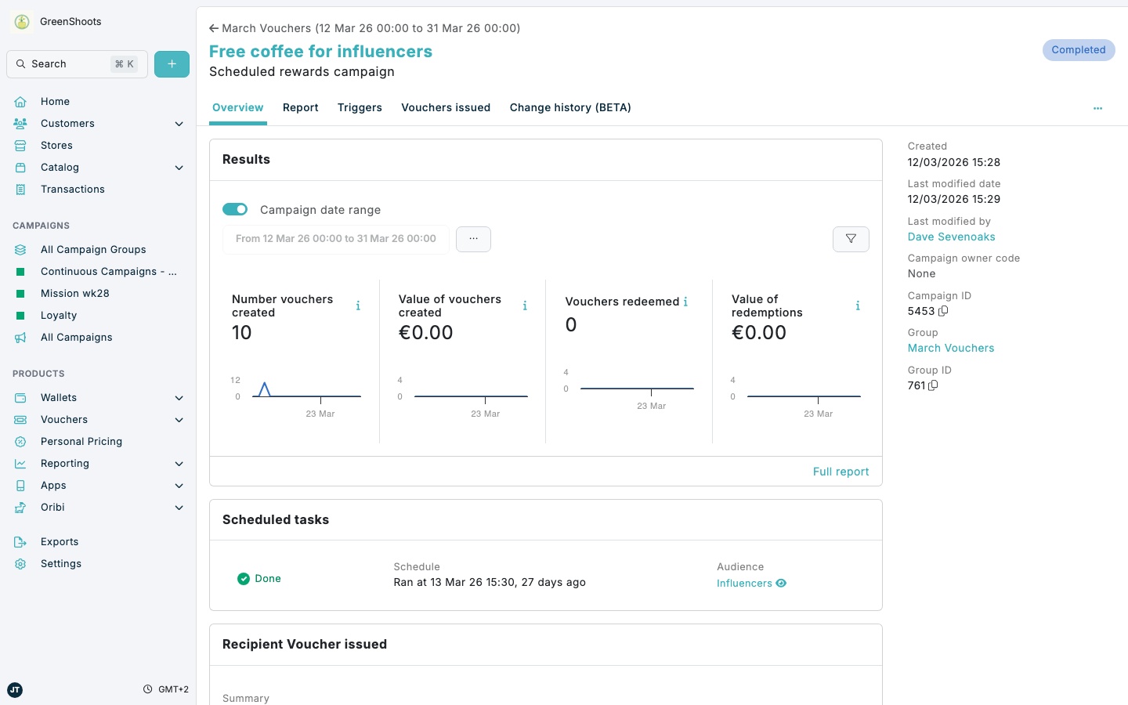Copy the Group ID 761
The width and height of the screenshot is (1128, 705).
click(933, 385)
